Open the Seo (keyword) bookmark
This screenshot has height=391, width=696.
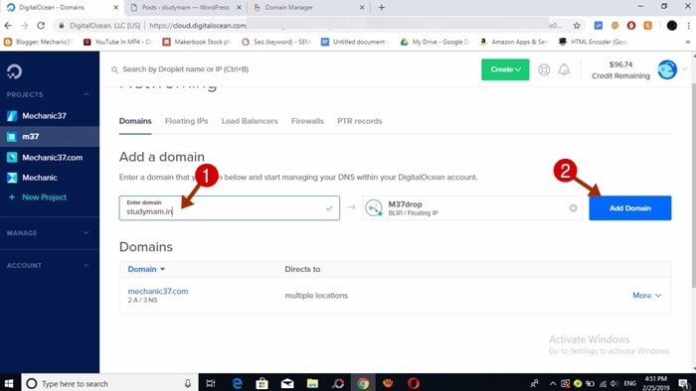point(276,42)
